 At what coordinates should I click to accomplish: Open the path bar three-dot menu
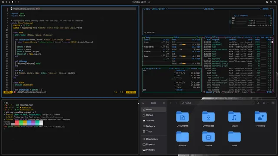(x=252, y=103)
